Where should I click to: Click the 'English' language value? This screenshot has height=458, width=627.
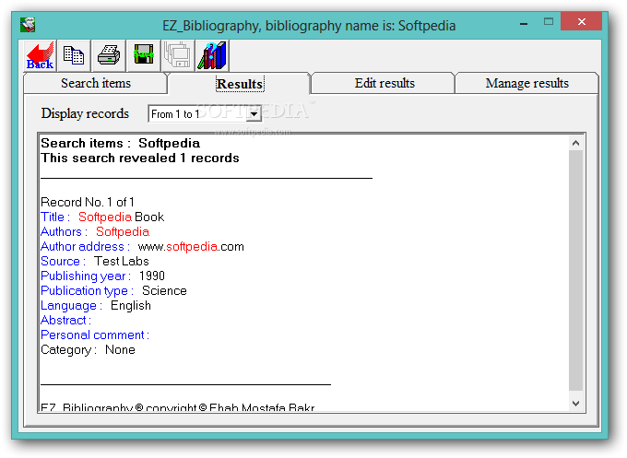[131, 306]
